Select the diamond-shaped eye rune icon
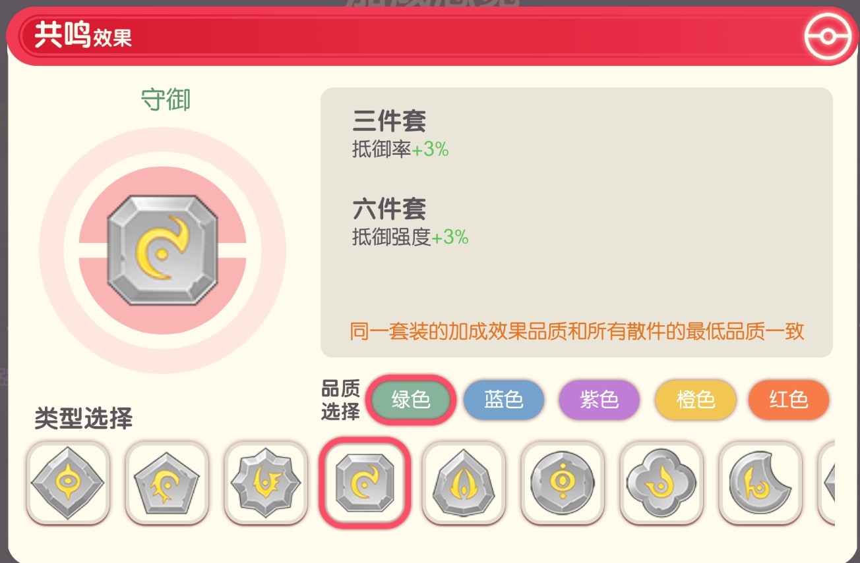The width and height of the screenshot is (860, 563). coord(67,483)
